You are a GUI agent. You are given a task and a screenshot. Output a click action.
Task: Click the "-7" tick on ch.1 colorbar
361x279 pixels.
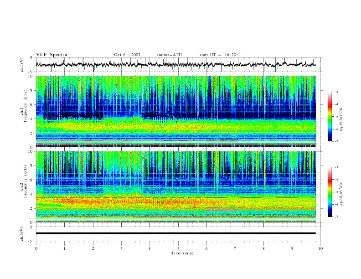tap(336, 141)
